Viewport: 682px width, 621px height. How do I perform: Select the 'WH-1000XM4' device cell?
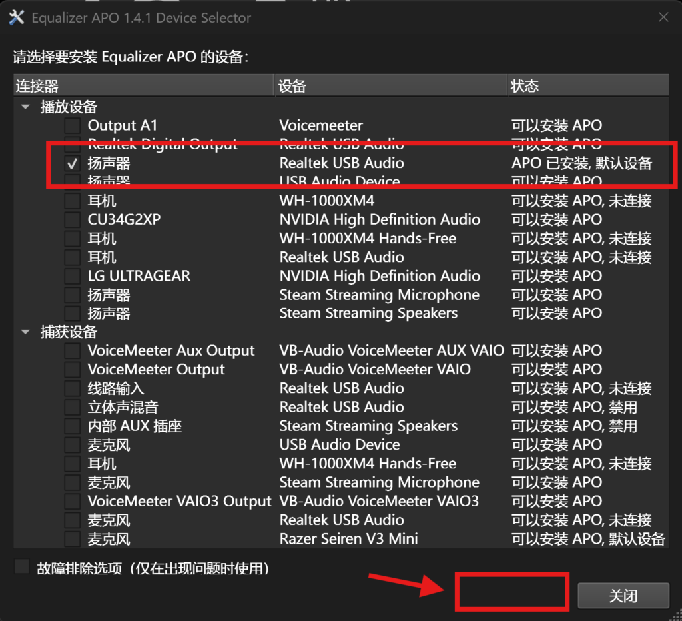(326, 201)
